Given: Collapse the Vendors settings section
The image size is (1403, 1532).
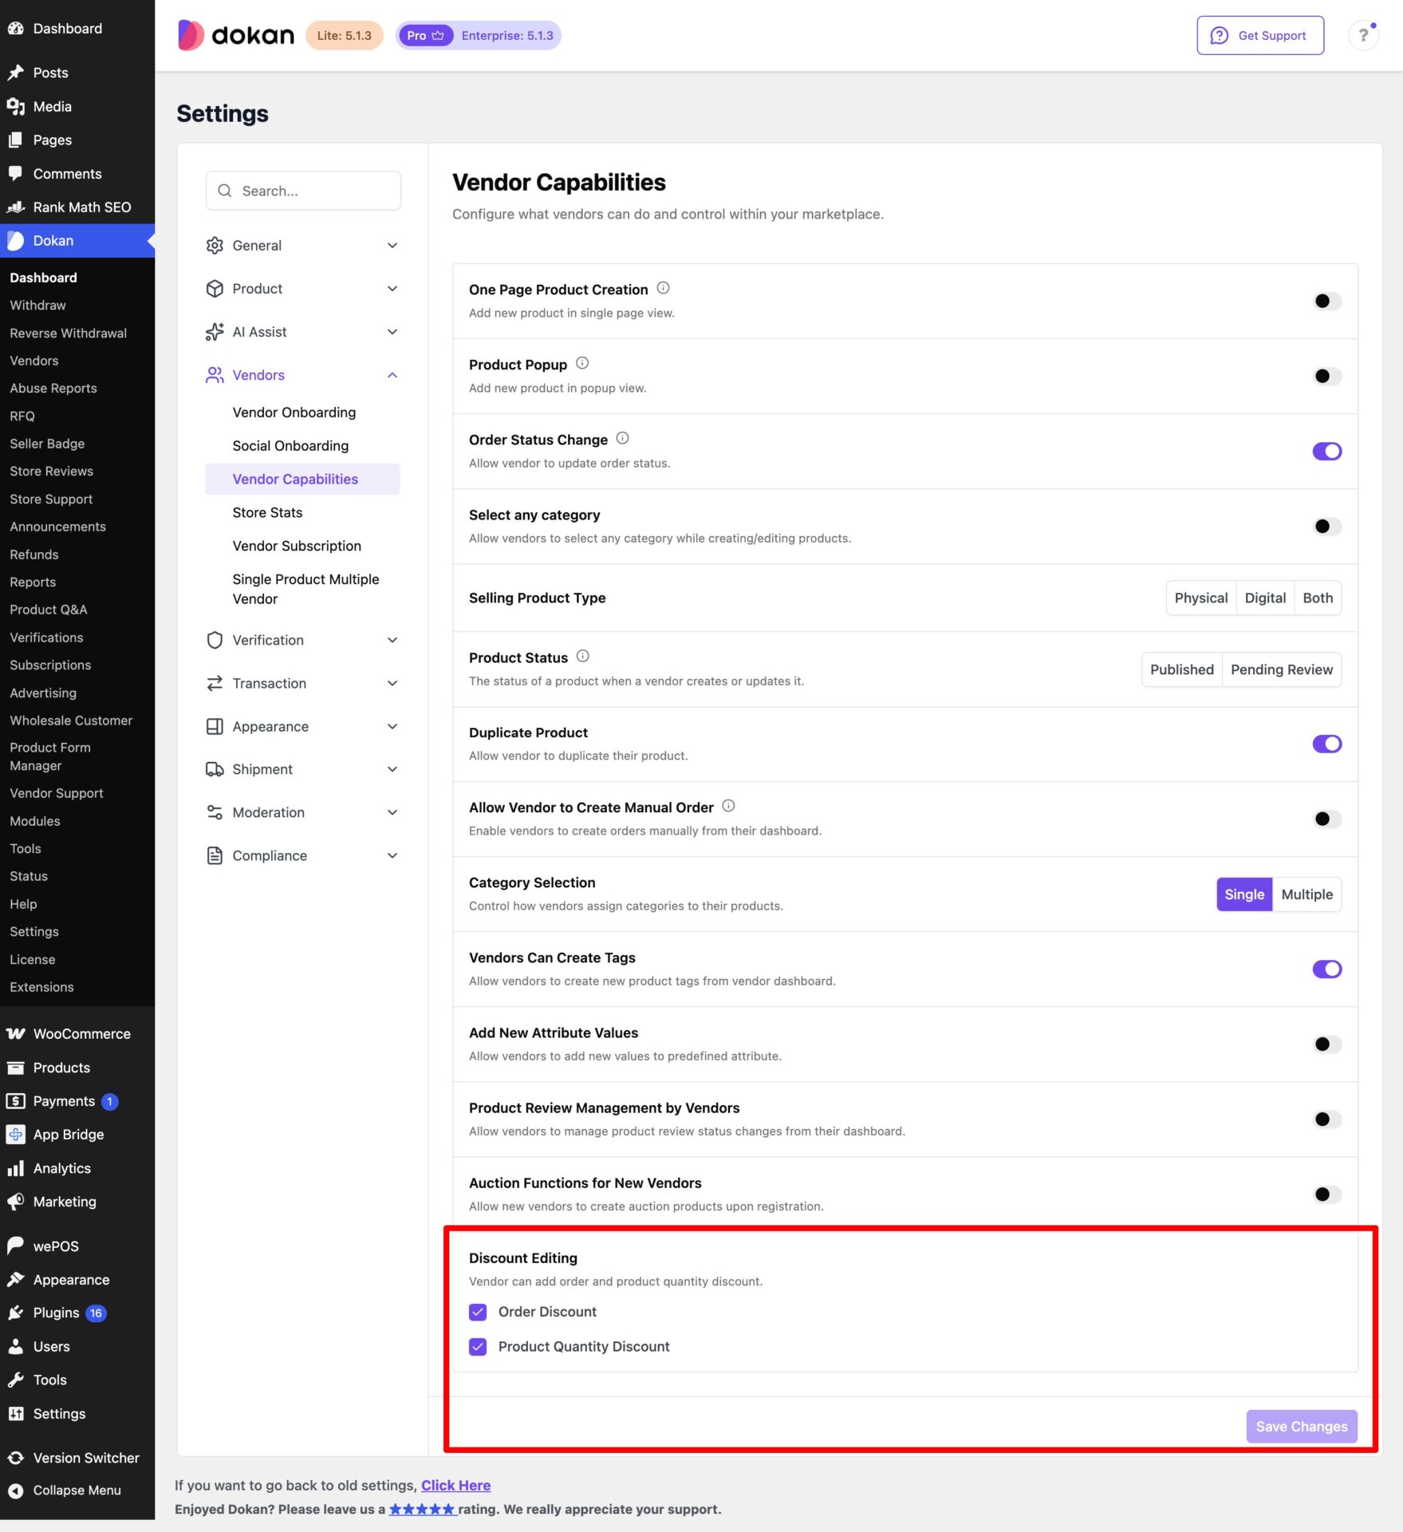Looking at the screenshot, I should pyautogui.click(x=302, y=374).
